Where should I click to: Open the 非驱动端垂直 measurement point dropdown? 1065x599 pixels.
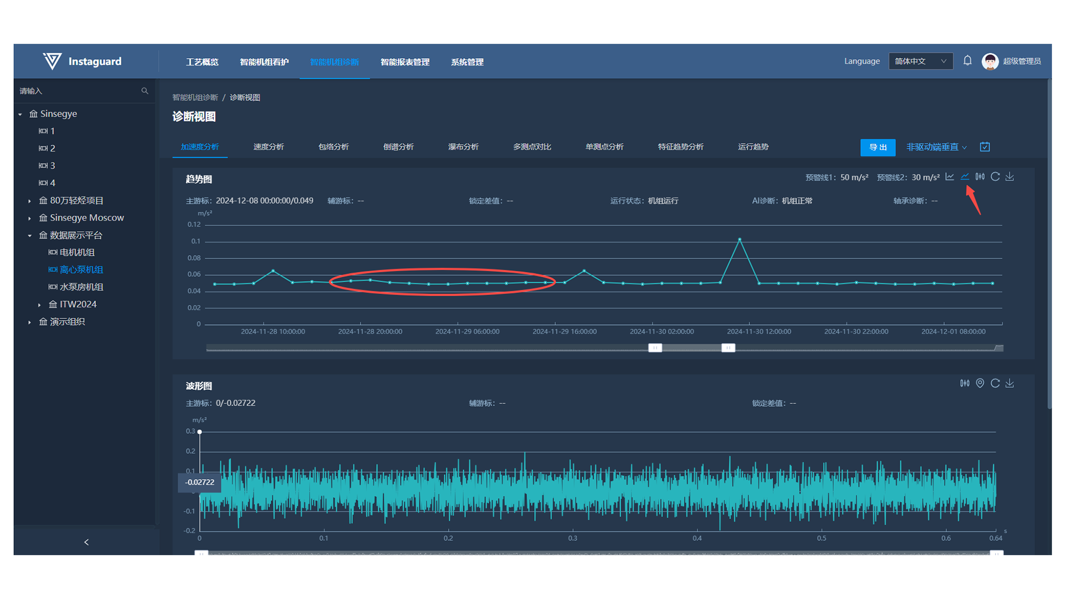tap(936, 147)
